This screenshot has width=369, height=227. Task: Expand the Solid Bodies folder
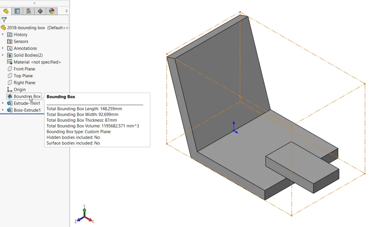(3, 55)
